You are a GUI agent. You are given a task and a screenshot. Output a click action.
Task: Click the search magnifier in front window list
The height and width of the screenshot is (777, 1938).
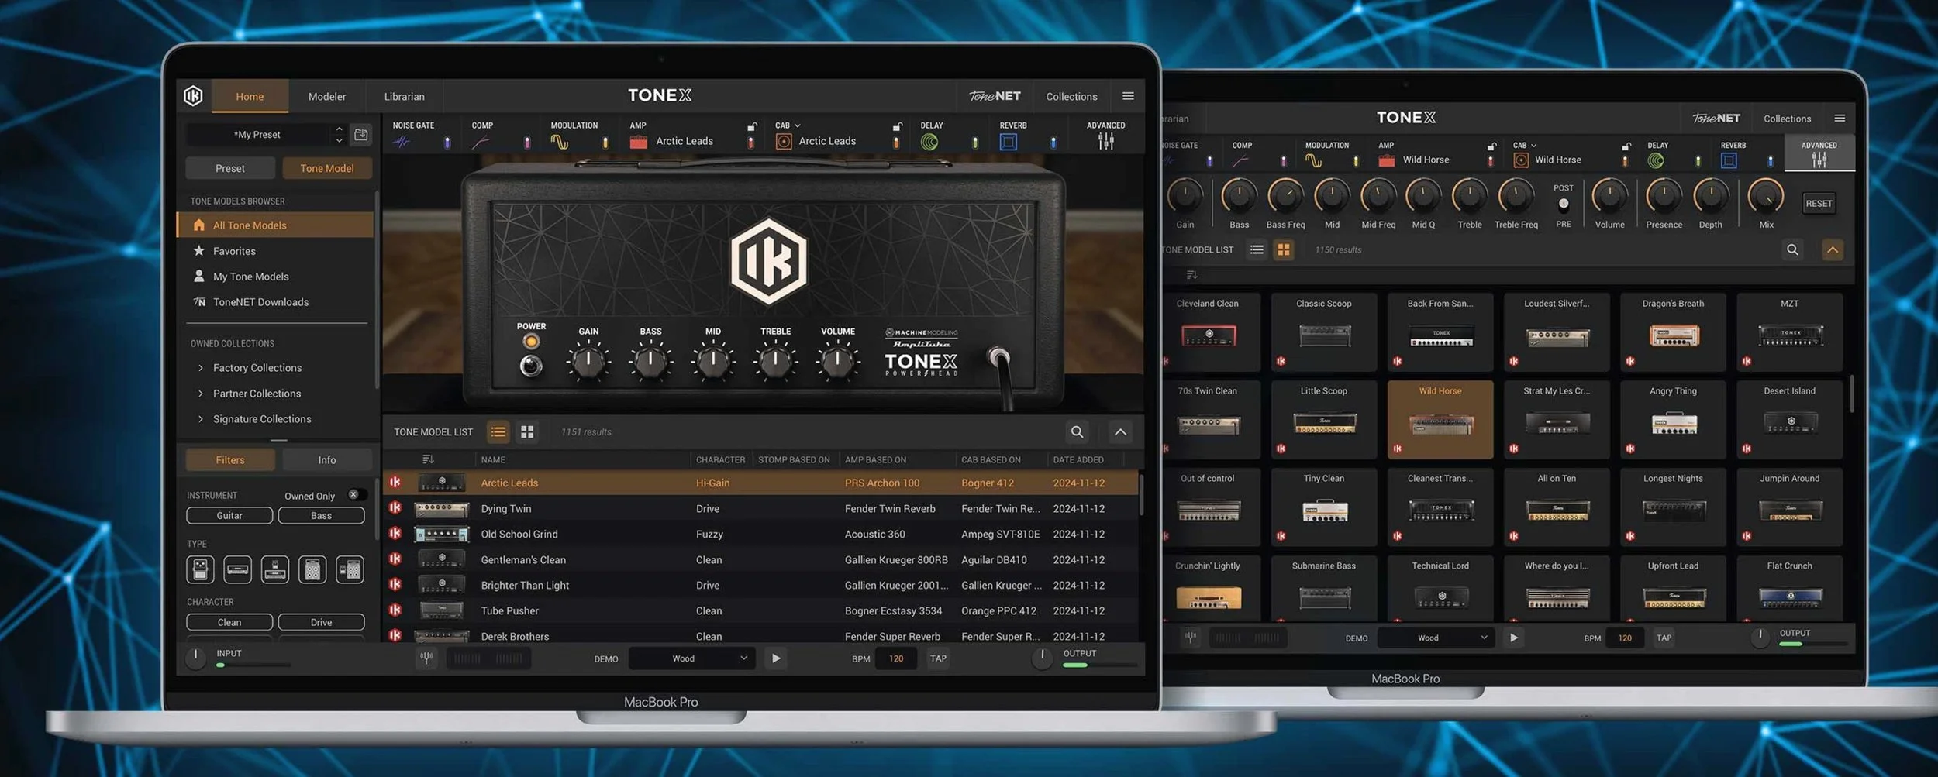click(x=1077, y=432)
